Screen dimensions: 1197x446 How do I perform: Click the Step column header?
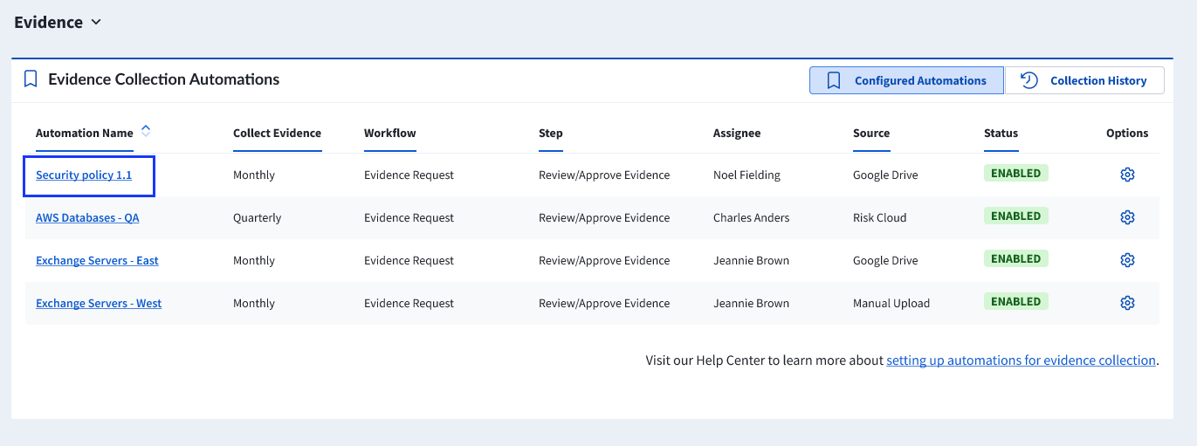tap(551, 133)
